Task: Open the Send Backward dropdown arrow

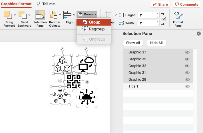Action: [x=30, y=15]
